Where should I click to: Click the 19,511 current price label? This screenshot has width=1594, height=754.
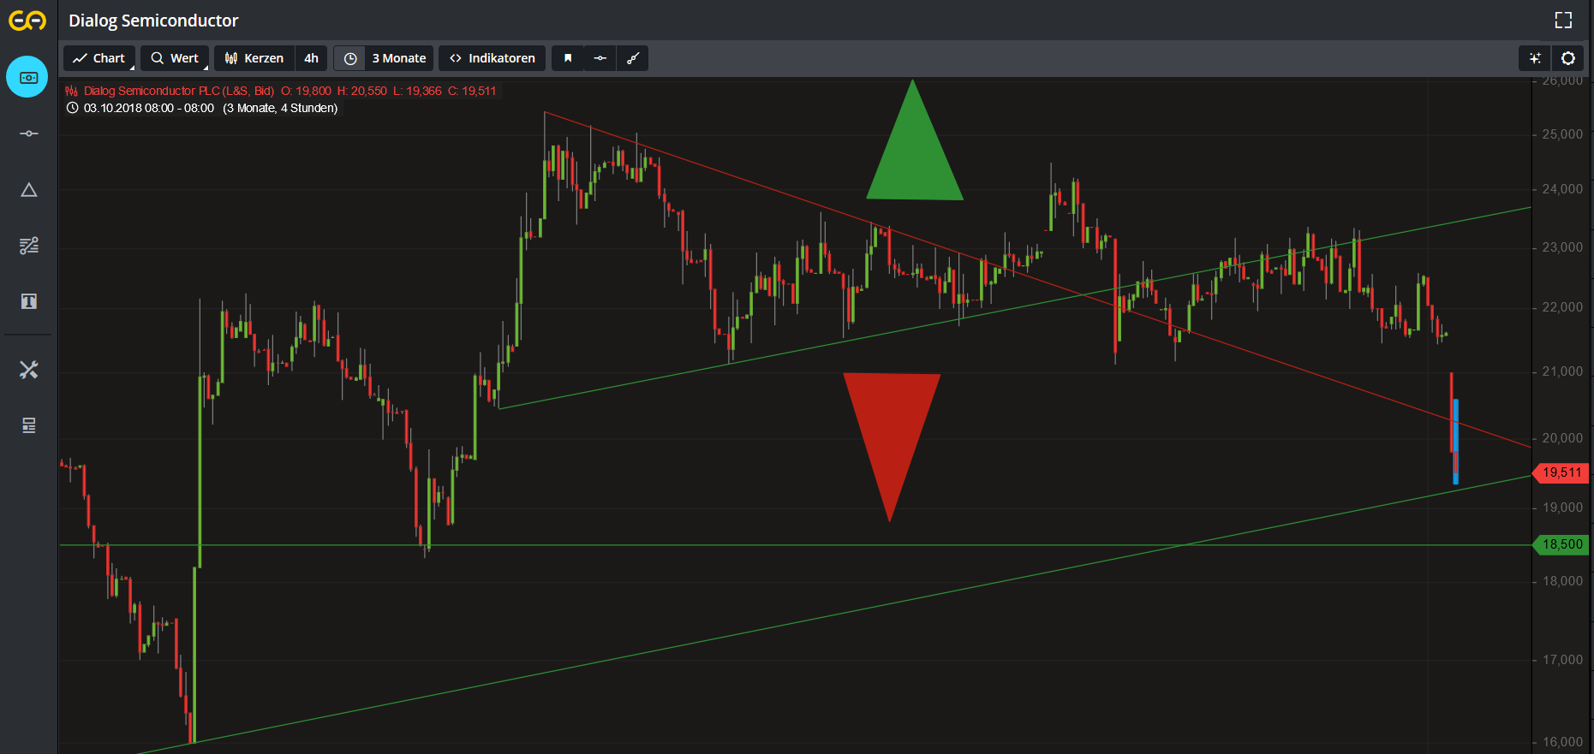(x=1561, y=472)
